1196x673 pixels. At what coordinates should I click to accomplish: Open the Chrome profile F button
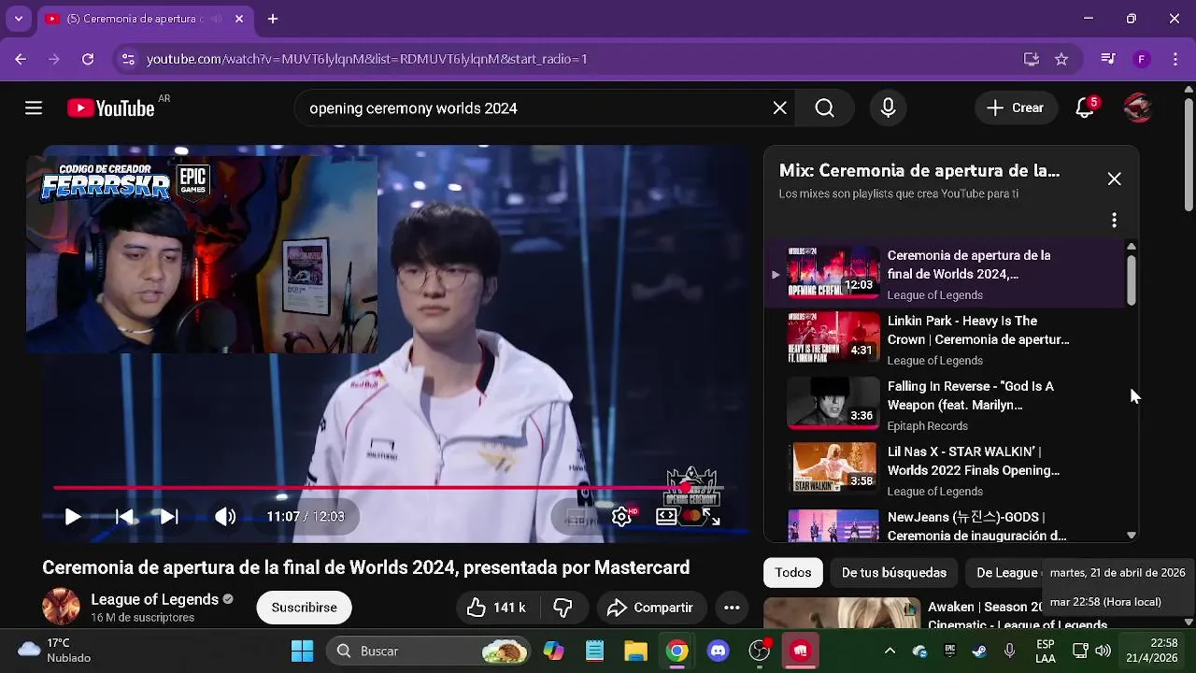tap(1141, 59)
